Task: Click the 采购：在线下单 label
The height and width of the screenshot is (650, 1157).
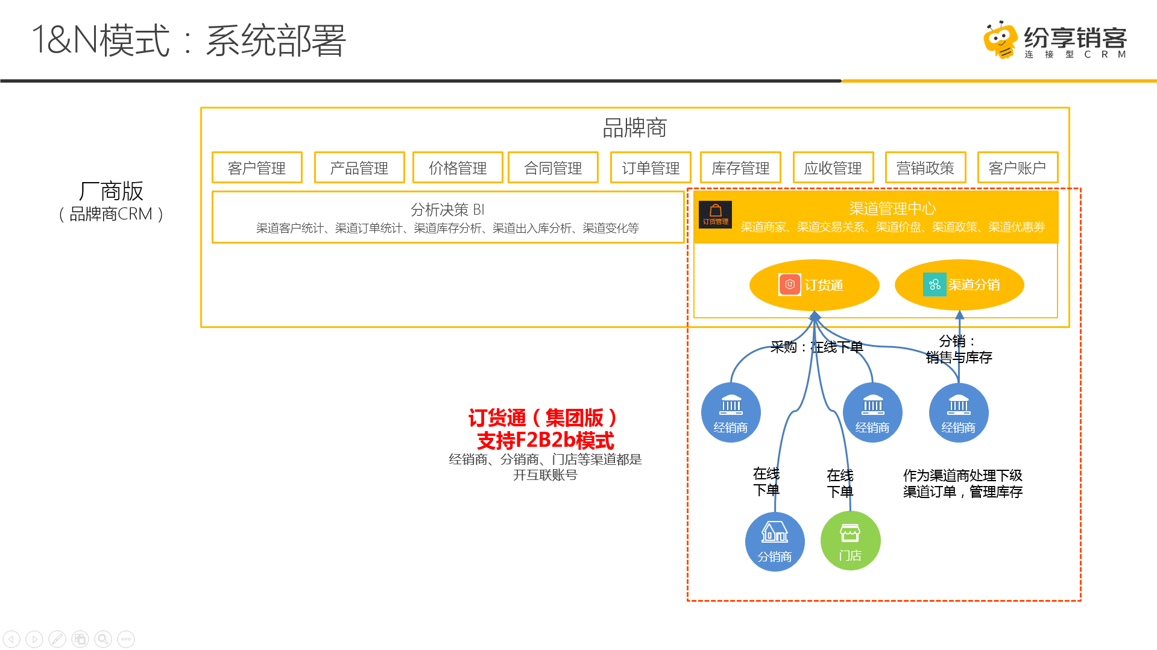Action: click(817, 347)
